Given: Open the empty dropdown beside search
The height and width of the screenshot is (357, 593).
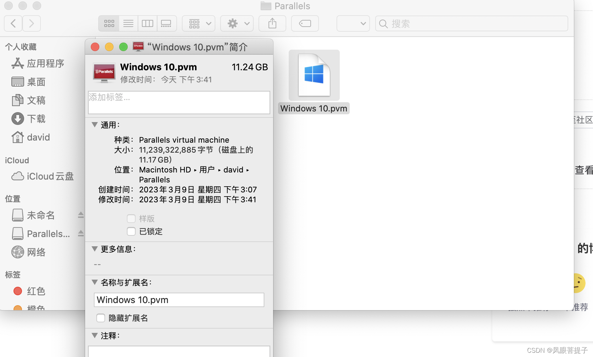Looking at the screenshot, I should click(x=353, y=23).
